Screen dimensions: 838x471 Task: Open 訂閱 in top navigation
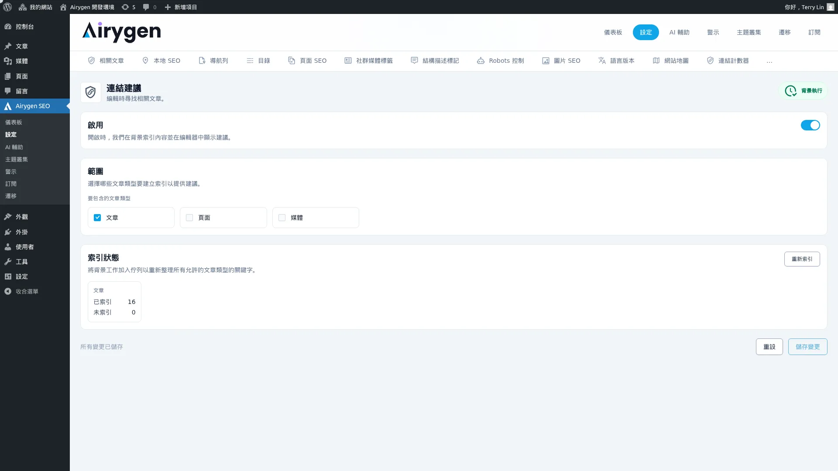pyautogui.click(x=814, y=32)
